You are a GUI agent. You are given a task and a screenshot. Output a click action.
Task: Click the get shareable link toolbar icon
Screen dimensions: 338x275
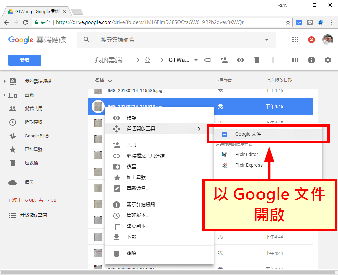pyautogui.click(x=208, y=60)
